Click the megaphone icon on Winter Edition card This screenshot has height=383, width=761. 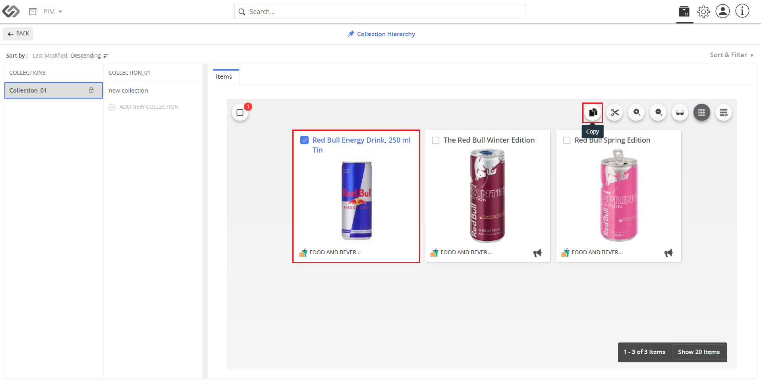coord(537,253)
